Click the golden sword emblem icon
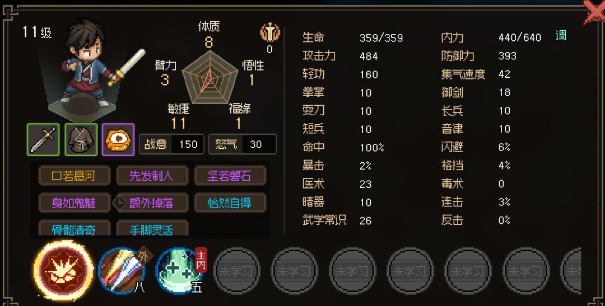The width and height of the screenshot is (605, 306). pyautogui.click(x=269, y=32)
